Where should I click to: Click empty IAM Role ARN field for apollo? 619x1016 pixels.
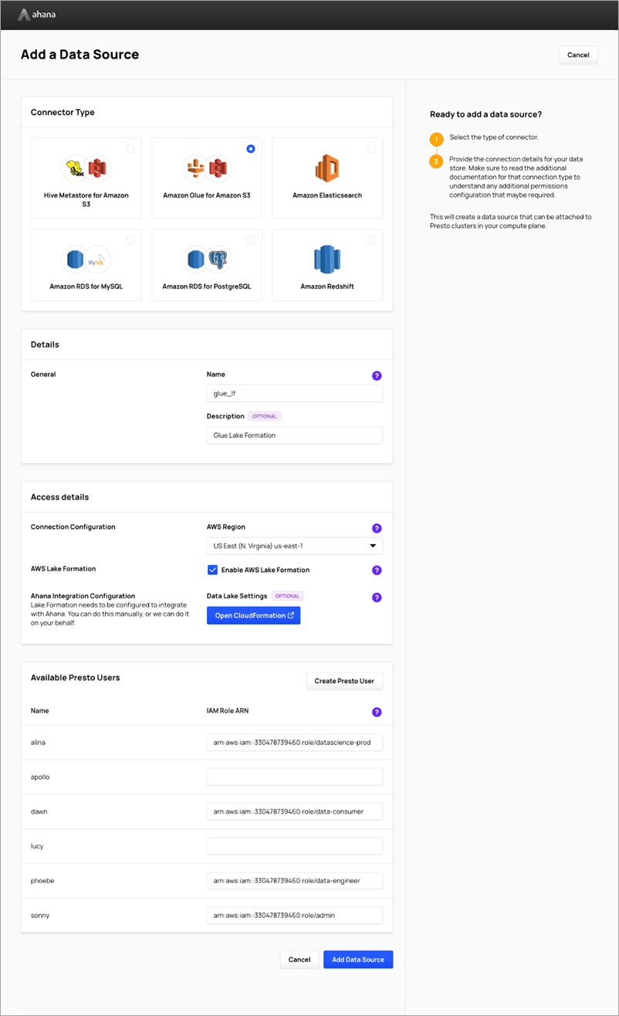tap(295, 777)
